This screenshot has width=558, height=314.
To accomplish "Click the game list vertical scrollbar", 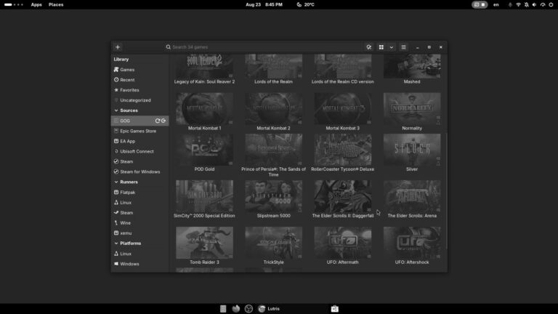I will (446, 190).
